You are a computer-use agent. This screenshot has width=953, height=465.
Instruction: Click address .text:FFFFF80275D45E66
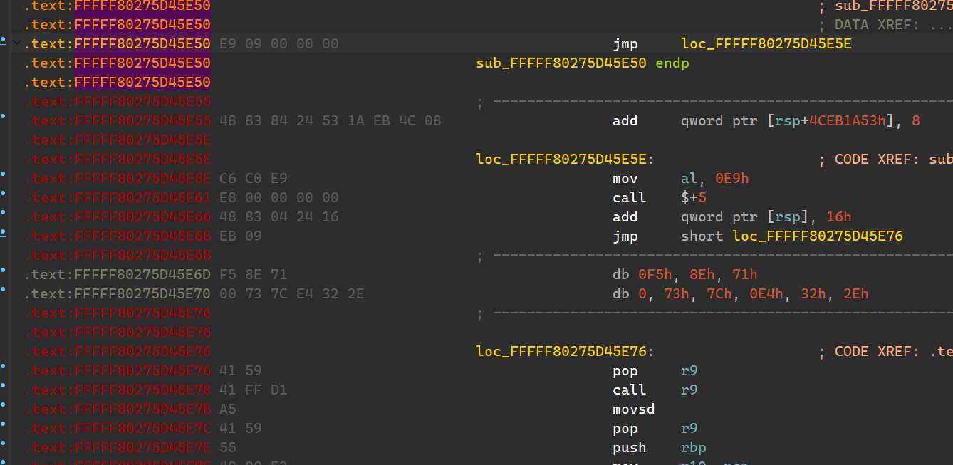point(118,217)
